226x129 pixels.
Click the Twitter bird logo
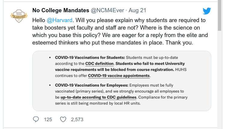(x=206, y=11)
